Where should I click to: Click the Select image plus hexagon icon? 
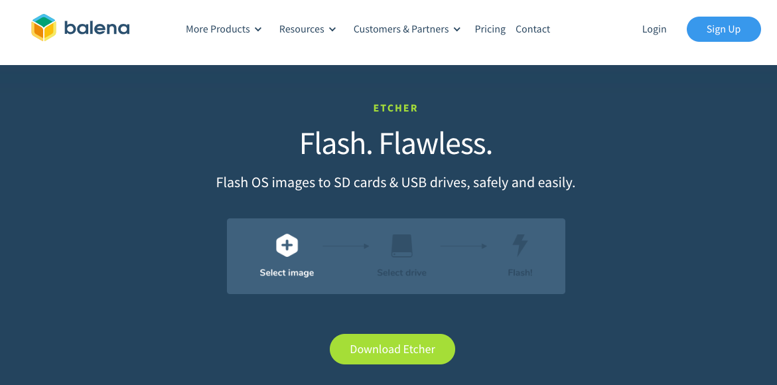click(287, 245)
